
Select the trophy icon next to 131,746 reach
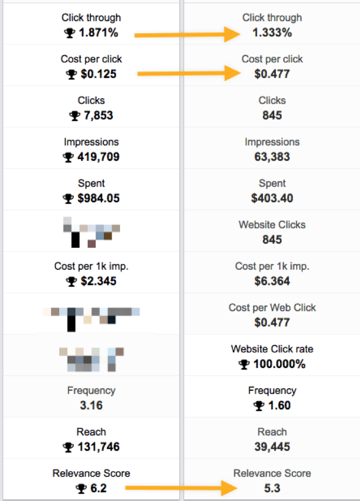pos(68,447)
